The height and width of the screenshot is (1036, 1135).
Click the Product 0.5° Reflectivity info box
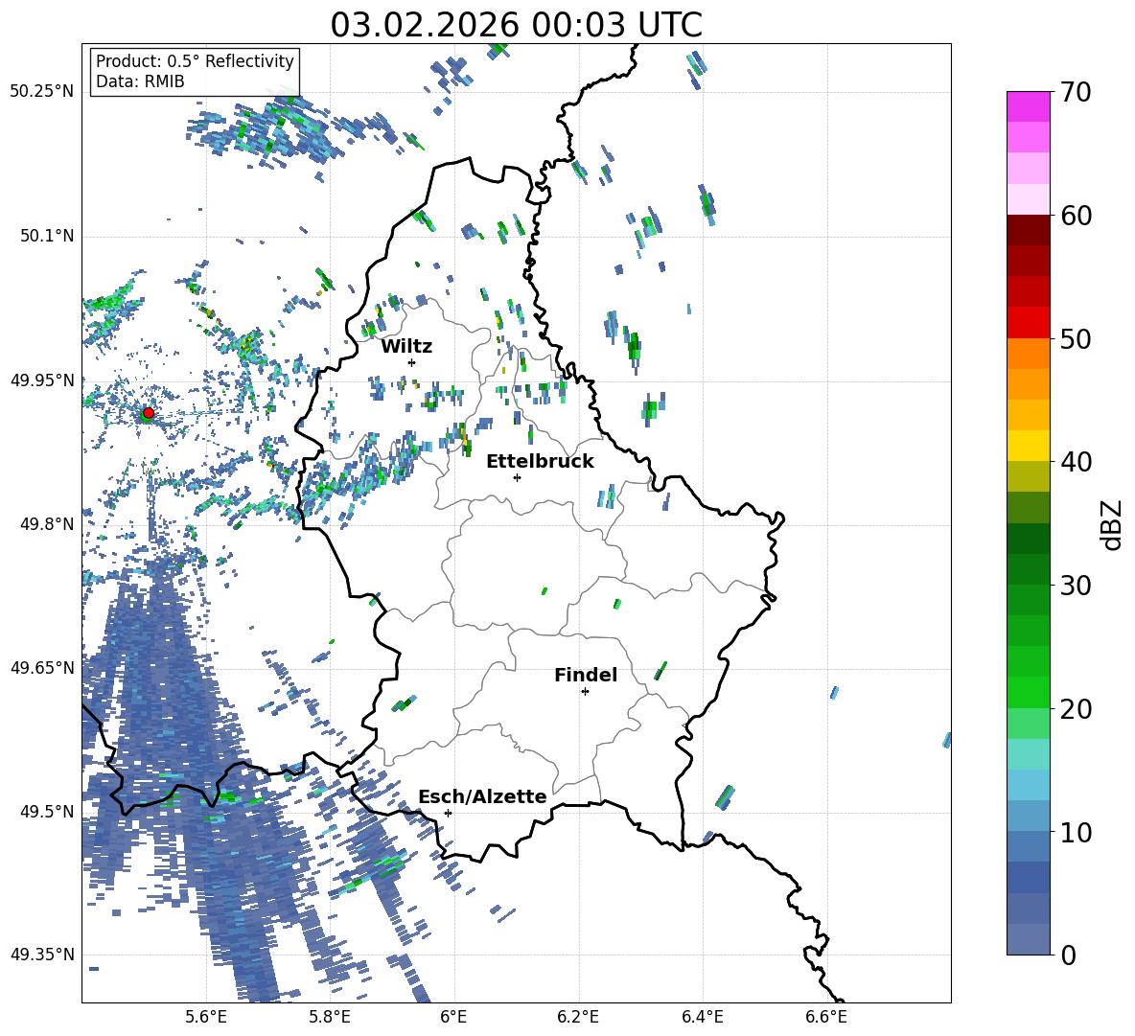coord(195,71)
